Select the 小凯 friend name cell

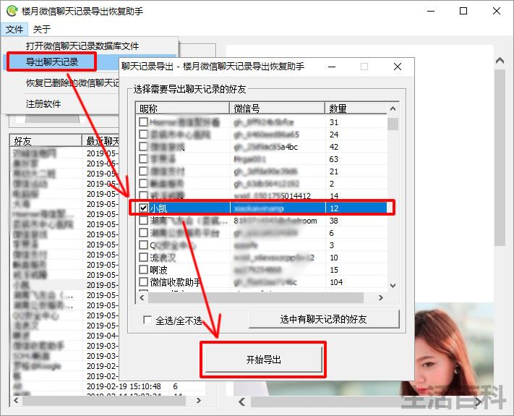[x=158, y=208]
